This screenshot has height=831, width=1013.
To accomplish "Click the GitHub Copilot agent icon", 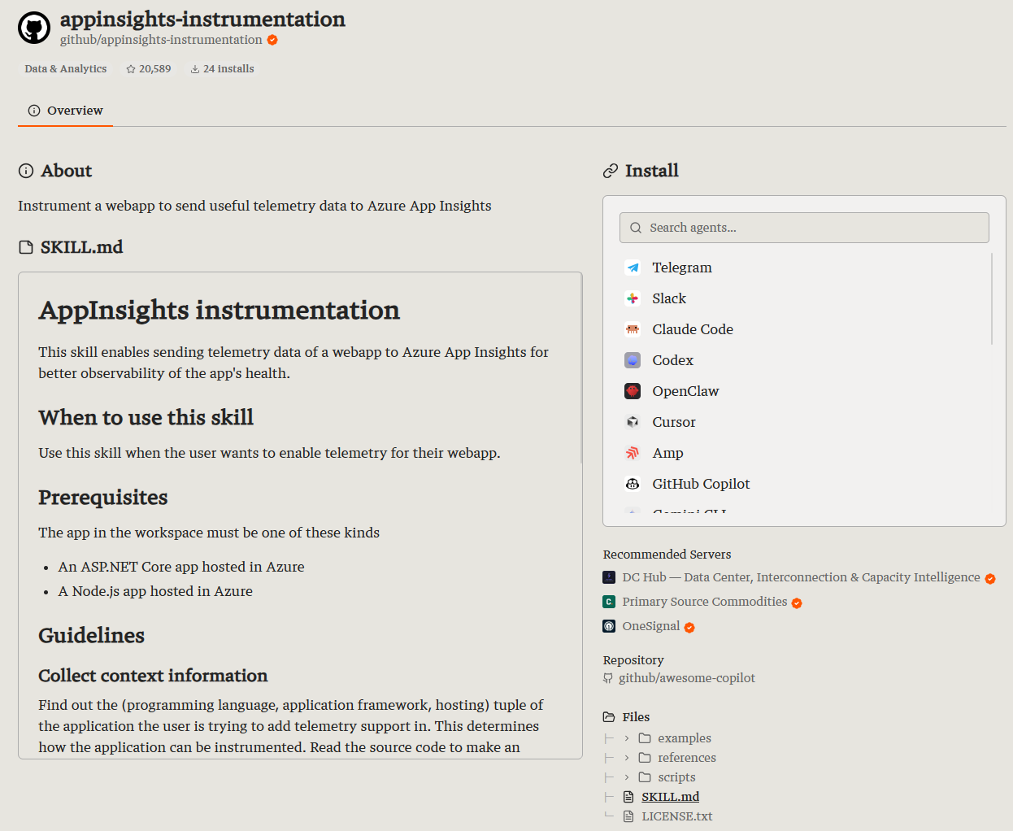I will point(633,484).
